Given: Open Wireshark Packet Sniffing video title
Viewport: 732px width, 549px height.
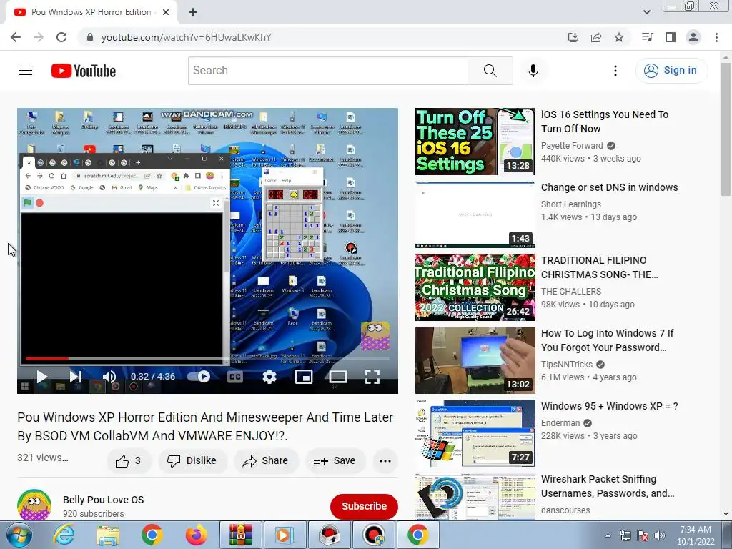Looking at the screenshot, I should point(608,486).
